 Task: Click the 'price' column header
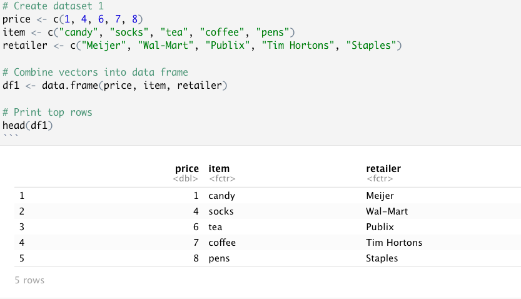click(x=187, y=169)
